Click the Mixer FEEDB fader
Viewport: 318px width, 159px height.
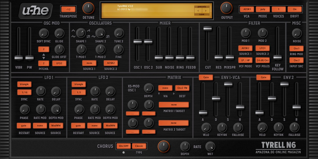click(x=191, y=57)
